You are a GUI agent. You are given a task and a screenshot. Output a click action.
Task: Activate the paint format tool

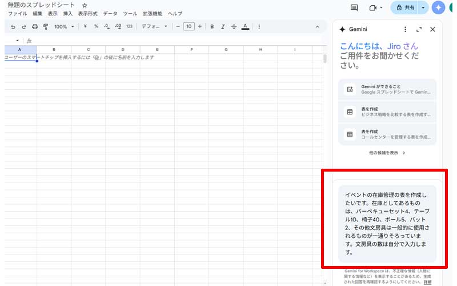point(46,26)
